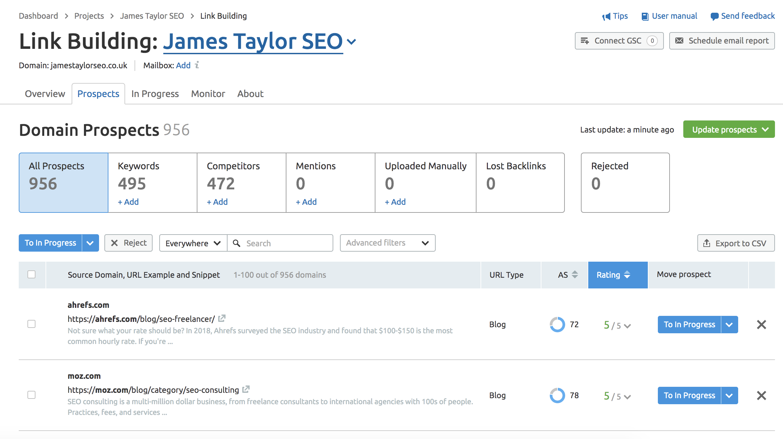Click the ahrefs.com domain name
The image size is (783, 439).
(88, 305)
